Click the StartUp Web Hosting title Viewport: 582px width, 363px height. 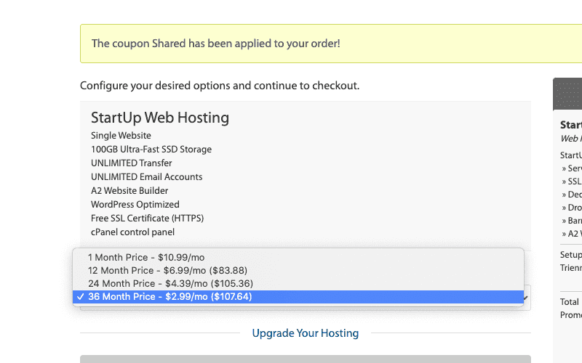coord(160,118)
